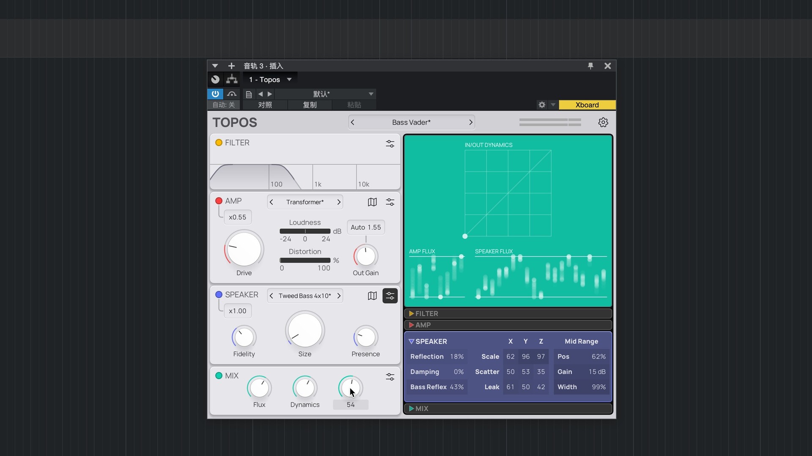Open the SPEAKER map browser icon
The height and width of the screenshot is (456, 812).
tap(372, 296)
